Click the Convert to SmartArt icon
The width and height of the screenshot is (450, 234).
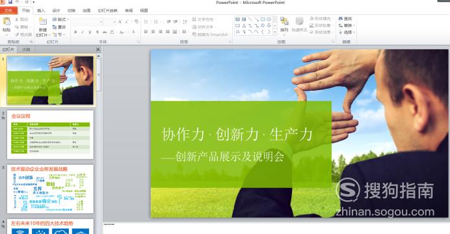(194, 34)
